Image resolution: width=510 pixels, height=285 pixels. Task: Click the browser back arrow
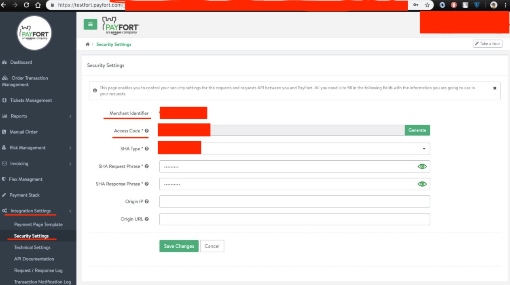tap(4, 5)
